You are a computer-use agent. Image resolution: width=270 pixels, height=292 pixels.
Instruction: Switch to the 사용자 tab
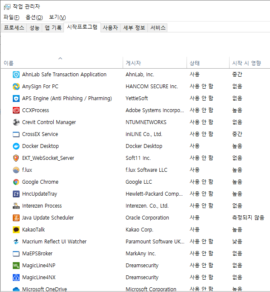[110, 28]
